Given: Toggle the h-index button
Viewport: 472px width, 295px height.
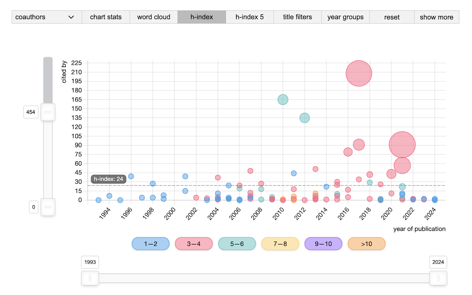Looking at the screenshot, I should pyautogui.click(x=202, y=17).
